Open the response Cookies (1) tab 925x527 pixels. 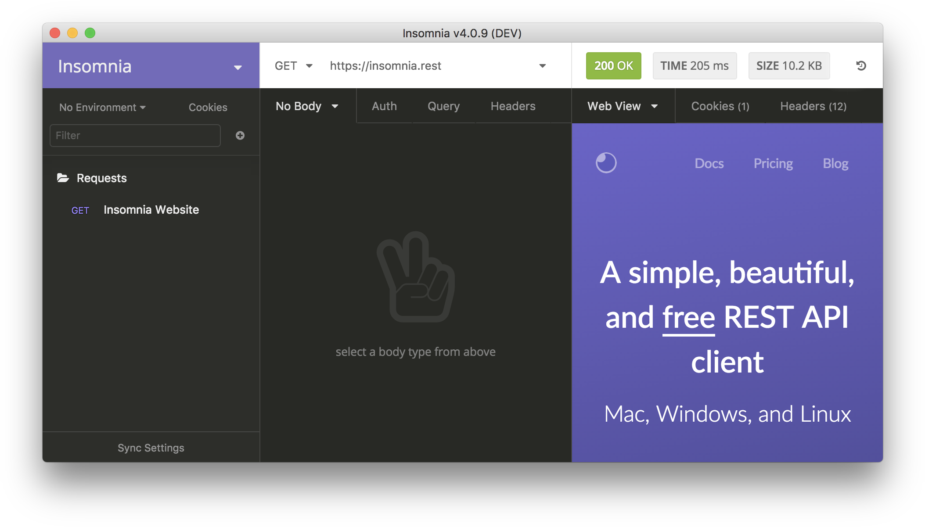click(720, 106)
